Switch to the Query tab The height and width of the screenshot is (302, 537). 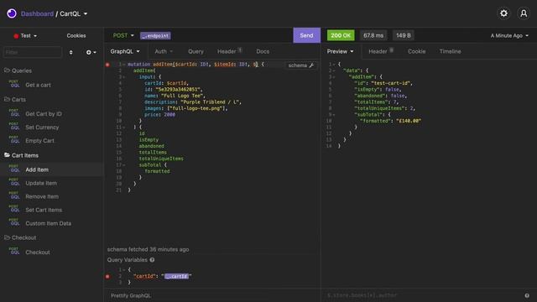[196, 51]
